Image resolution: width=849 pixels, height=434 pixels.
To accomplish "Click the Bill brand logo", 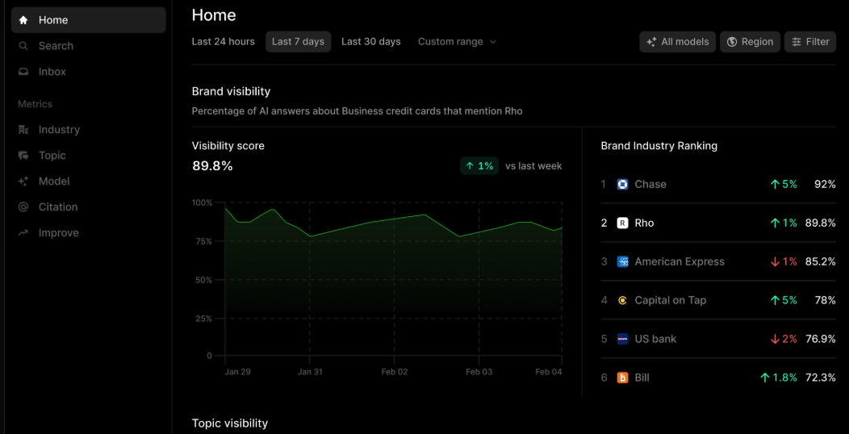I will click(622, 378).
